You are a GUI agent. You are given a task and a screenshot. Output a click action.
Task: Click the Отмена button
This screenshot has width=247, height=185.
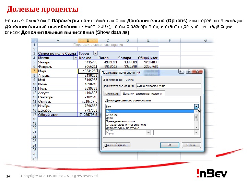coord(191,145)
